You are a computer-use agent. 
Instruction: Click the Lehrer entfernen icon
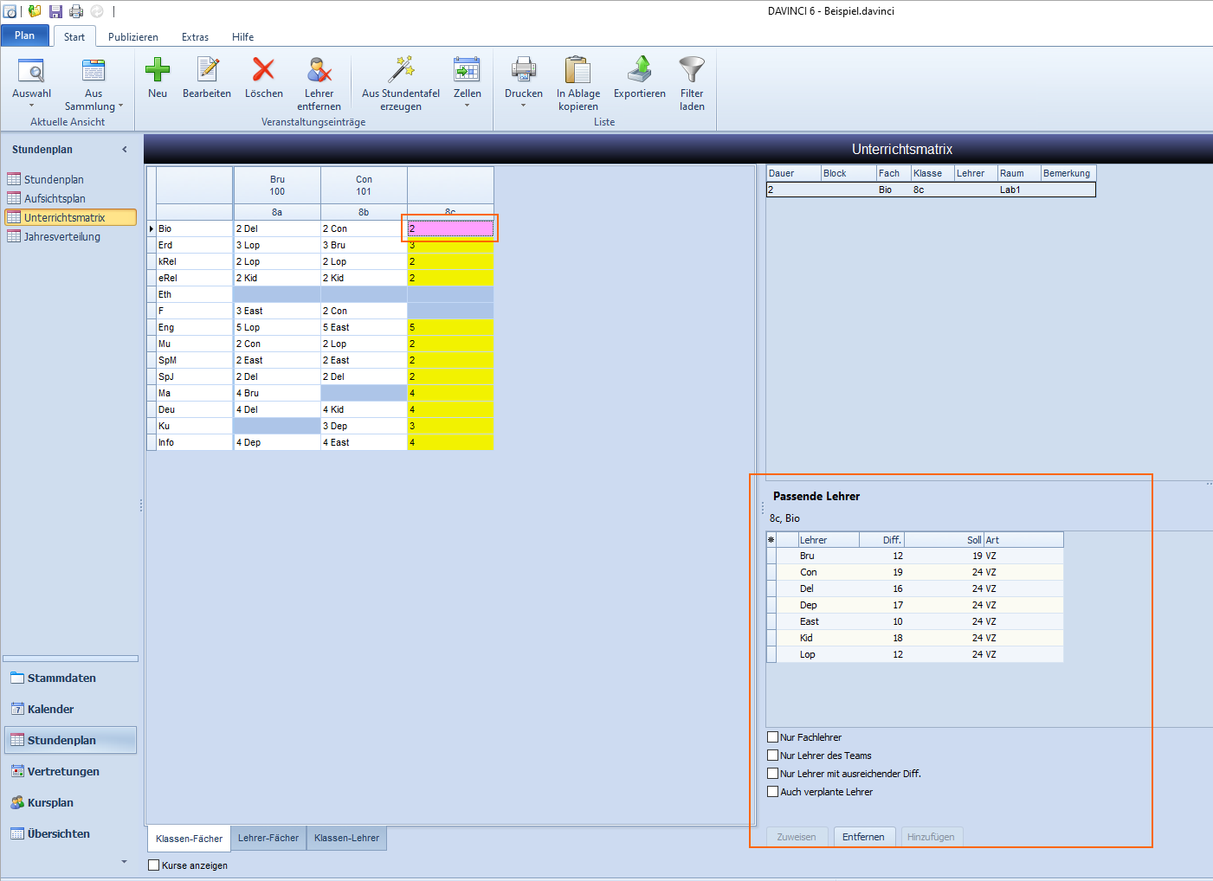pyautogui.click(x=319, y=69)
